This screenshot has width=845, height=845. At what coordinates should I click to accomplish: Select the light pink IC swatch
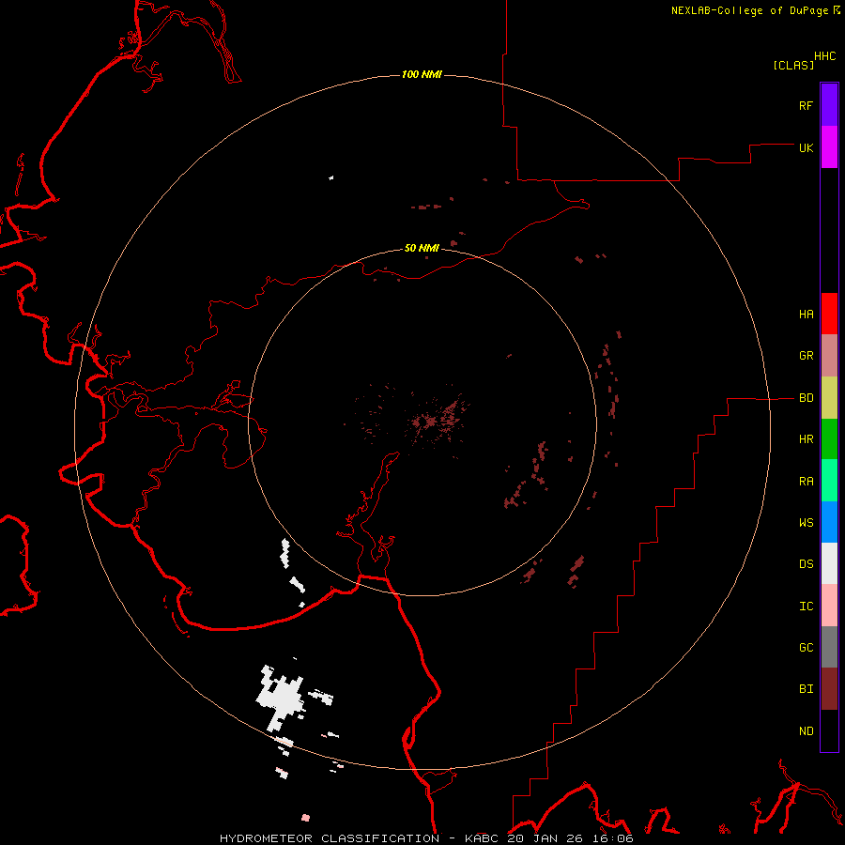[x=829, y=606]
